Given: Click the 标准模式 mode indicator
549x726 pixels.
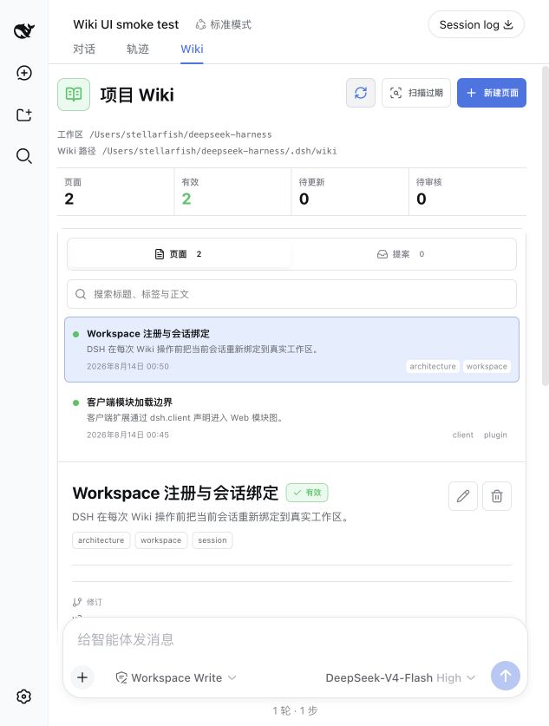Looking at the screenshot, I should coord(224,24).
